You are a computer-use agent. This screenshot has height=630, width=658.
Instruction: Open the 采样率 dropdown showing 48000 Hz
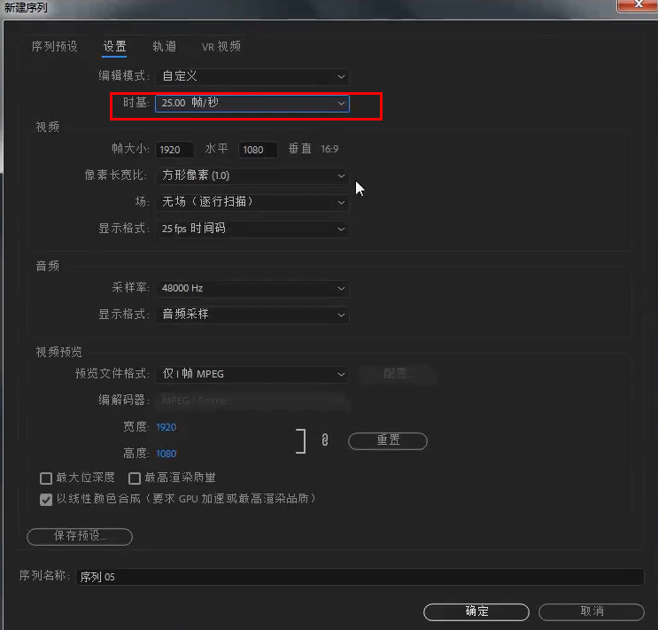[x=252, y=289]
